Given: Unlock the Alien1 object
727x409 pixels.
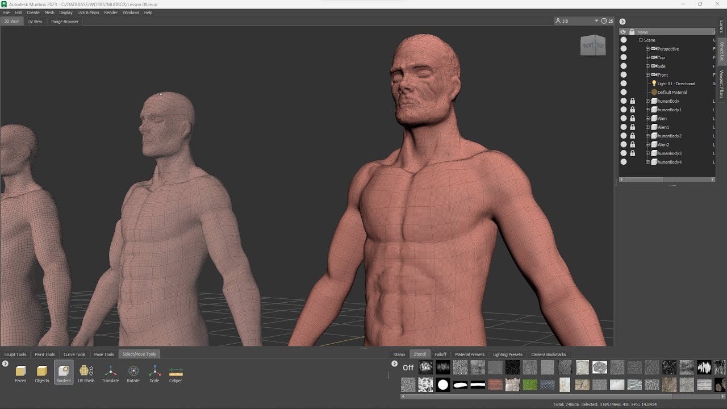Looking at the screenshot, I should (x=633, y=127).
